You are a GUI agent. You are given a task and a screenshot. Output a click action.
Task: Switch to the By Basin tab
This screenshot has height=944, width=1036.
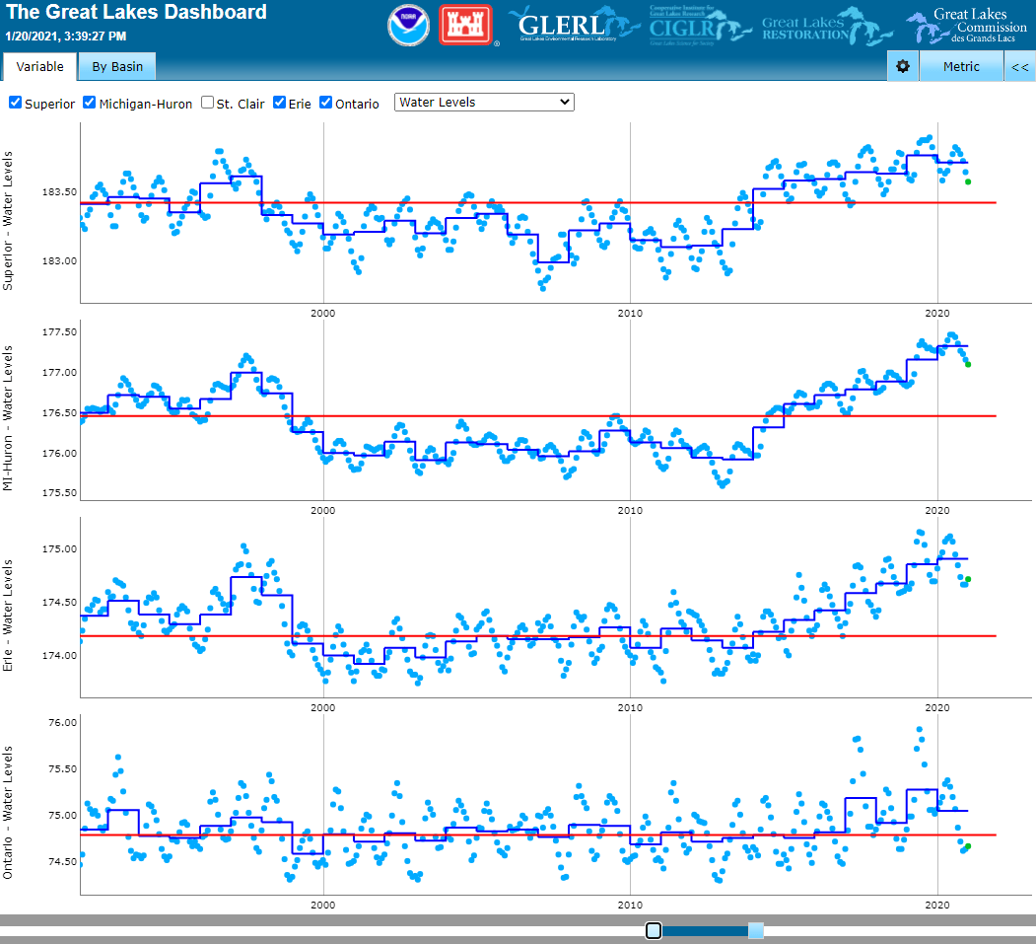pos(115,67)
